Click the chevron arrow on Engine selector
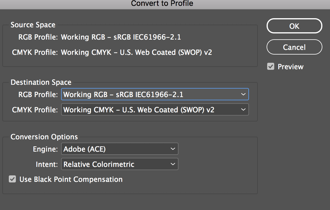Image resolution: width=330 pixels, height=210 pixels. 173,149
